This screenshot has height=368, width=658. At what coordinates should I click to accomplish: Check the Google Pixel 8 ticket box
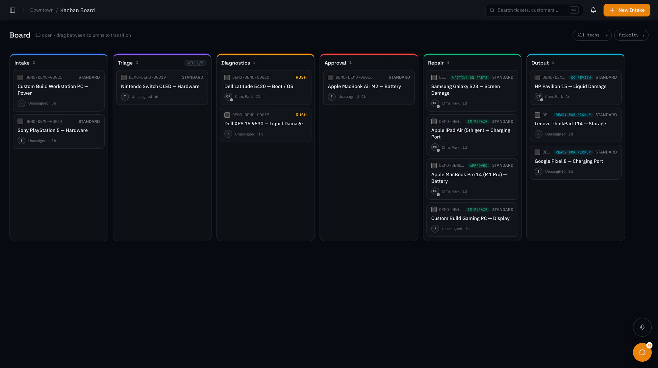pyautogui.click(x=537, y=152)
